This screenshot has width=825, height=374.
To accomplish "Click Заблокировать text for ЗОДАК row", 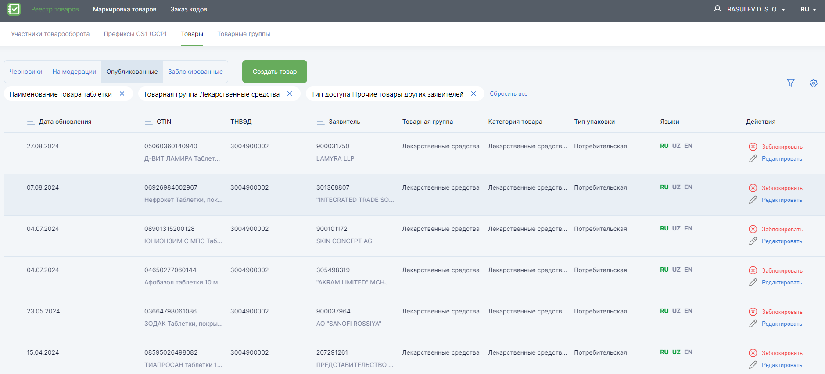I will [782, 312].
